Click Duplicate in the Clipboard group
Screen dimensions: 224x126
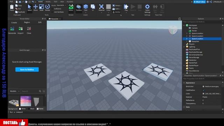(20, 12)
